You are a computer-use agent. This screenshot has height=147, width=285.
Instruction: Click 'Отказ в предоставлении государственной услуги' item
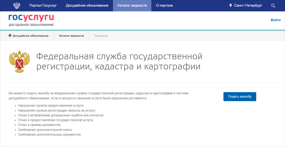click(x=56, y=120)
